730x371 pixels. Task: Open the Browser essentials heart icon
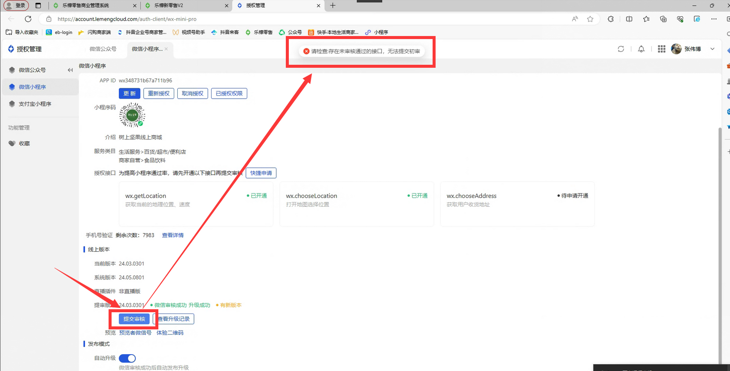point(680,19)
